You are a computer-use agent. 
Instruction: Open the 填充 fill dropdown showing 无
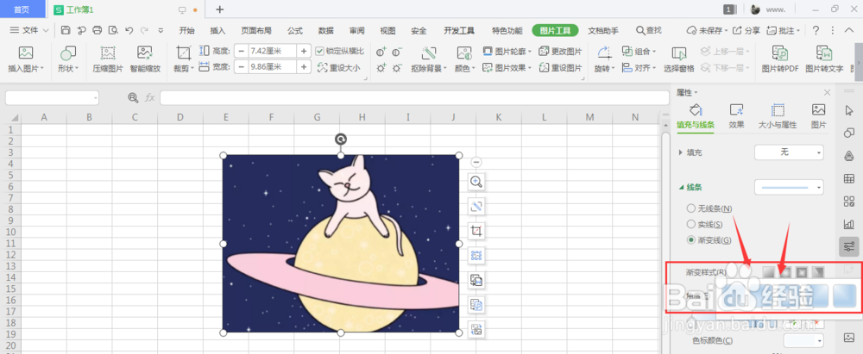(789, 152)
